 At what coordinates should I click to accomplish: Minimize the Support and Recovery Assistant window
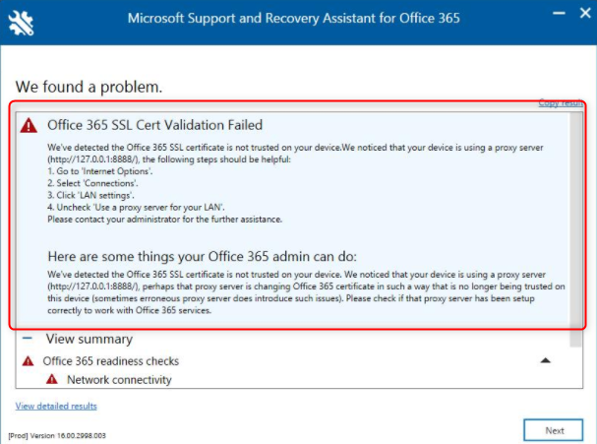[559, 14]
